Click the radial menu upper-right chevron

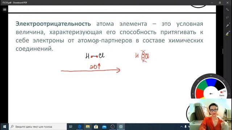[224, 81]
